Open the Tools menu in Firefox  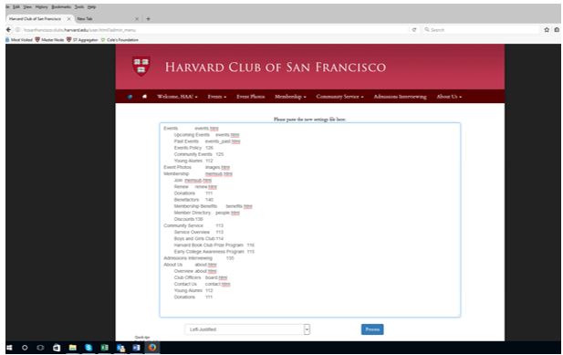pyautogui.click(x=79, y=6)
